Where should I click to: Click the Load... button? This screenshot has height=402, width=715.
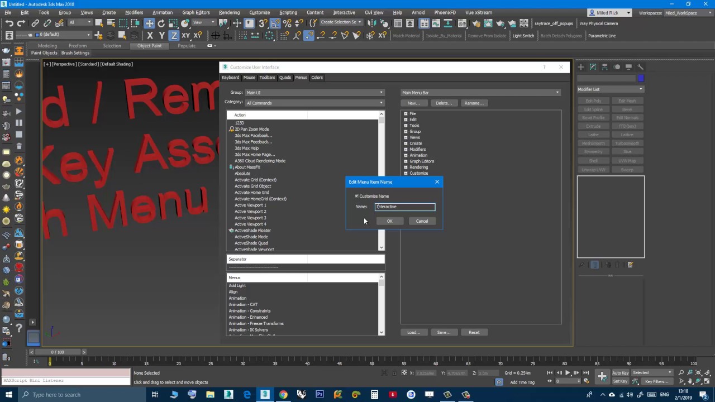(x=413, y=332)
